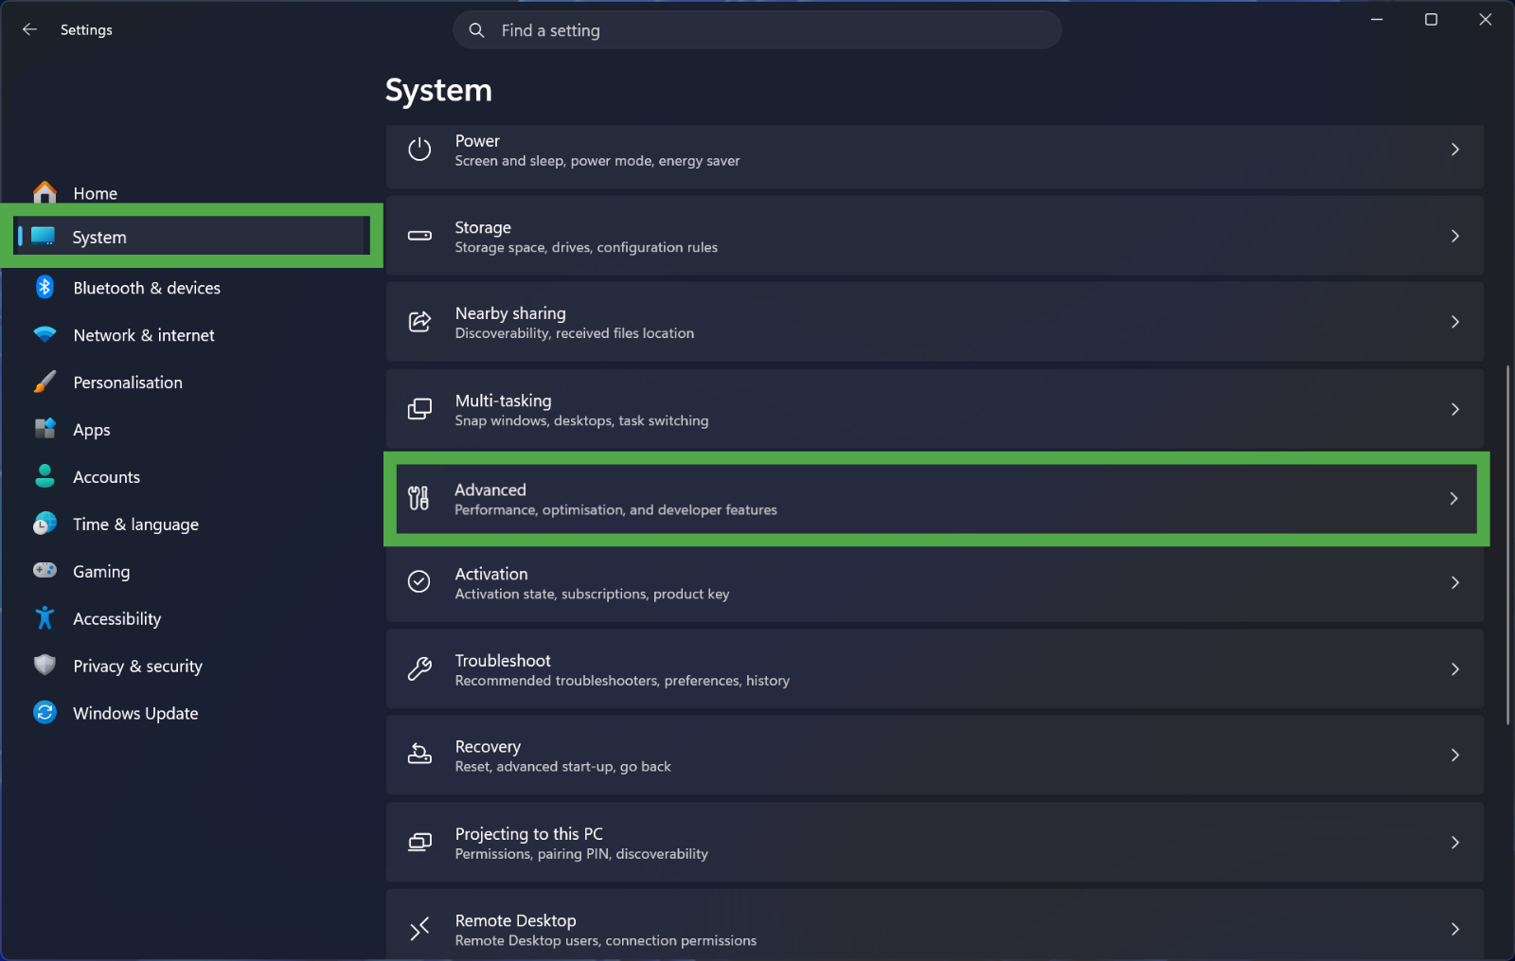Click the Storage title text
The height and width of the screenshot is (961, 1515).
(x=483, y=227)
